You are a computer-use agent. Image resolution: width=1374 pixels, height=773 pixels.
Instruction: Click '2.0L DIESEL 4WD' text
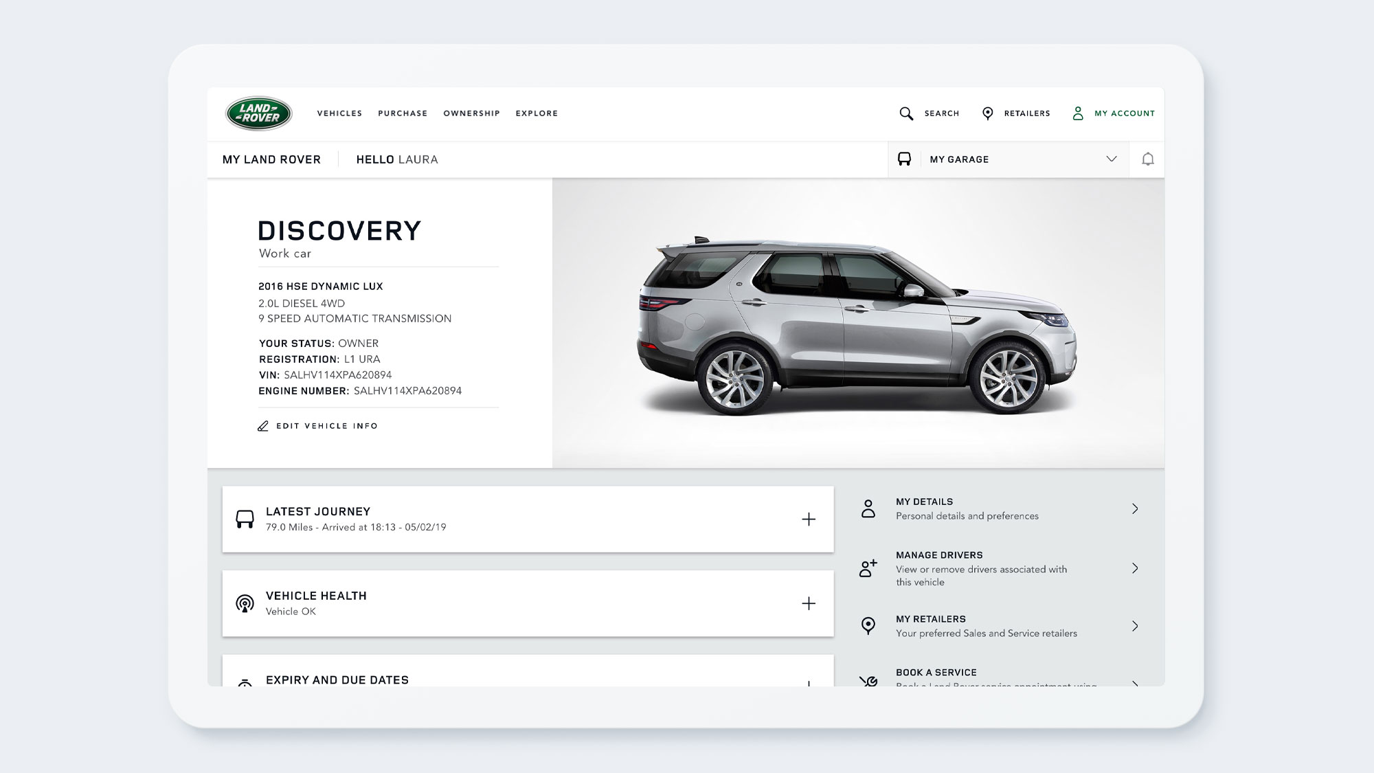(x=302, y=304)
